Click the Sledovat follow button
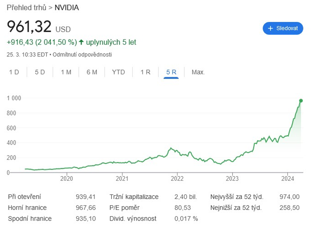This screenshot has width=311, height=231. (x=283, y=28)
